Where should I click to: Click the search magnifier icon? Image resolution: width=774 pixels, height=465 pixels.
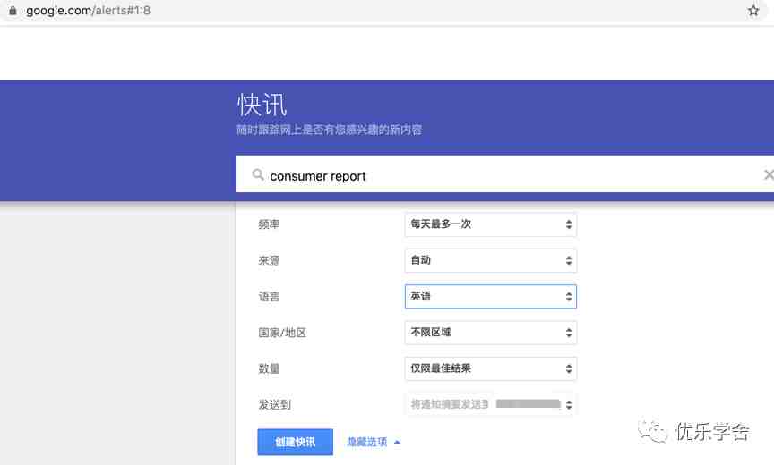(258, 174)
